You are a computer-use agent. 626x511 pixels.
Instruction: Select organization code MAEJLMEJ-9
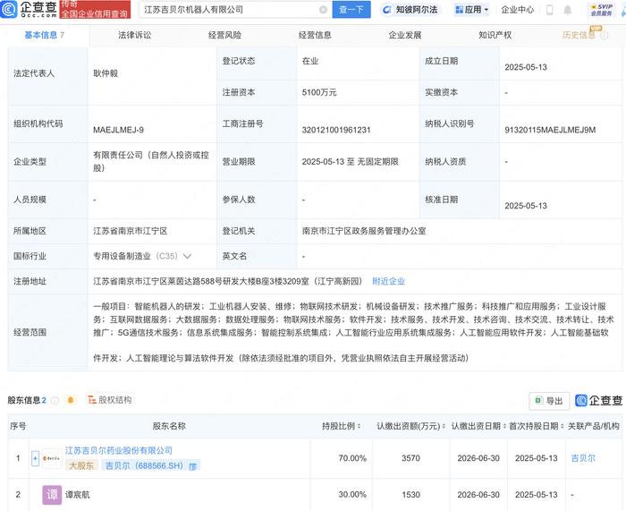[x=118, y=130]
